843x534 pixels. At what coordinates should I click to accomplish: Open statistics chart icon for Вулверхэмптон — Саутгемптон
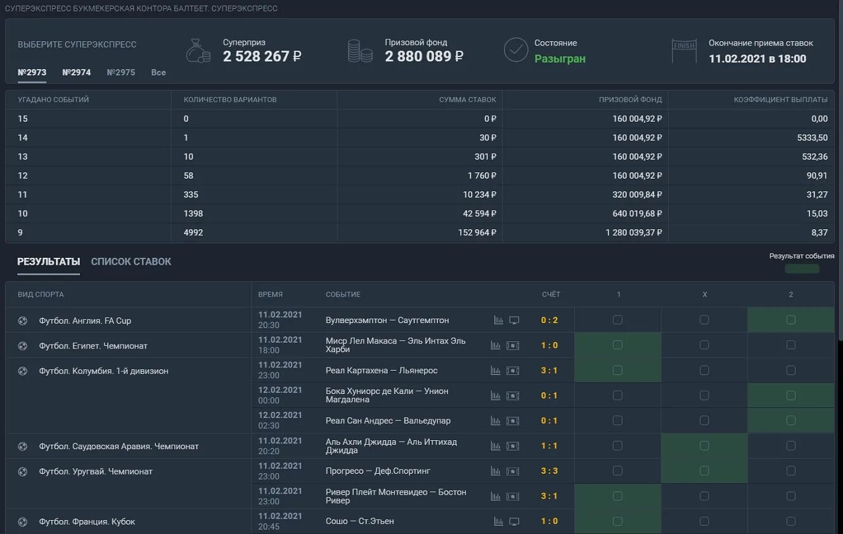tap(498, 321)
